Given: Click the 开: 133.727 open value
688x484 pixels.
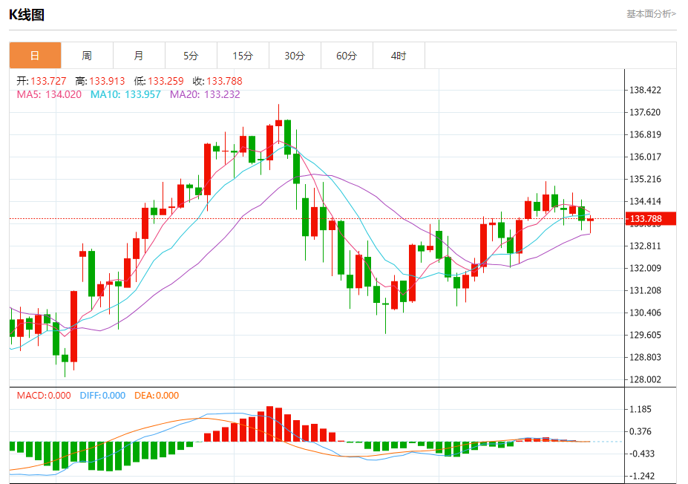Looking at the screenshot, I should [x=42, y=81].
